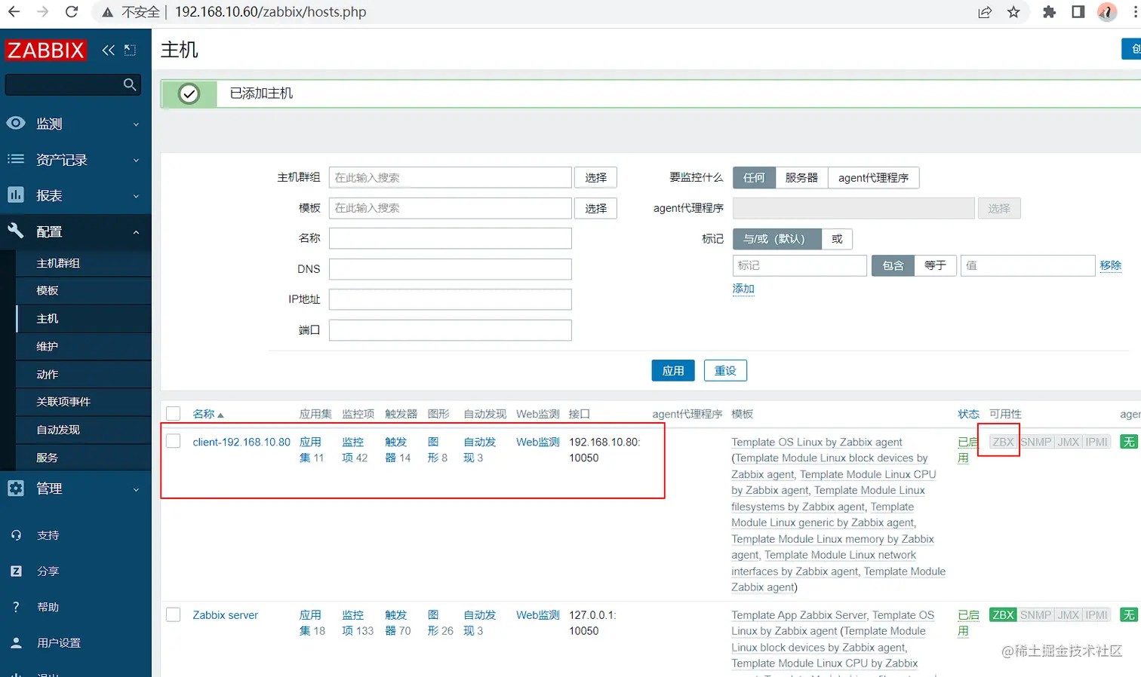Image resolution: width=1141 pixels, height=677 pixels.
Task: Choose 包含 tag operator
Action: click(893, 265)
